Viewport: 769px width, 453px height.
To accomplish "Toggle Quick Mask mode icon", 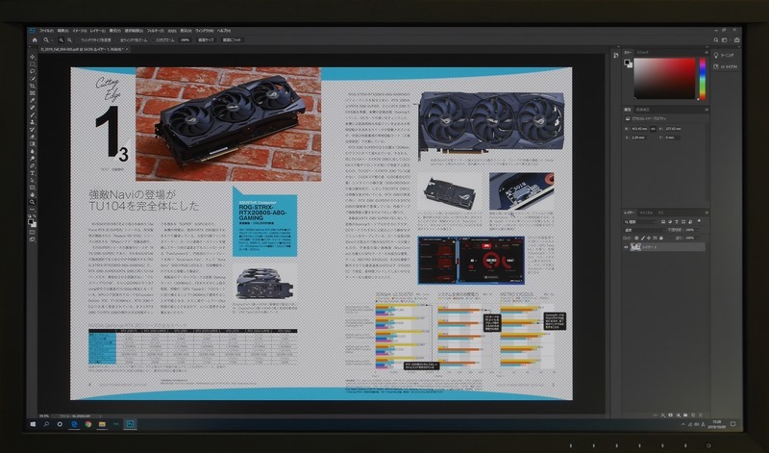I will [33, 232].
